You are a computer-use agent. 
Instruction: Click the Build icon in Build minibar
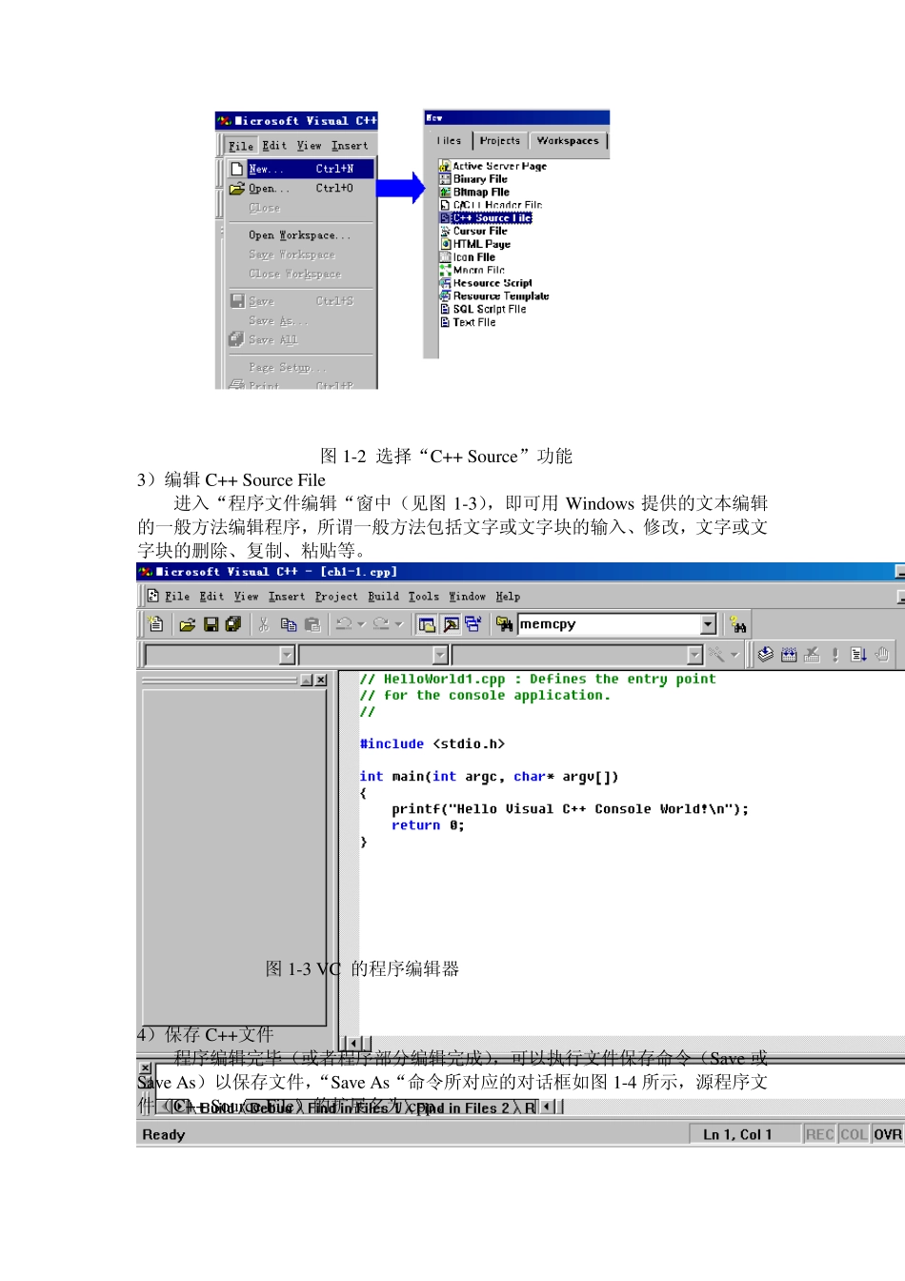789,654
